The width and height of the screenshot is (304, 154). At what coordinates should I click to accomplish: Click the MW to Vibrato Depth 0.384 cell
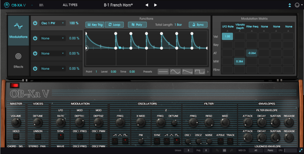[x=239, y=62]
